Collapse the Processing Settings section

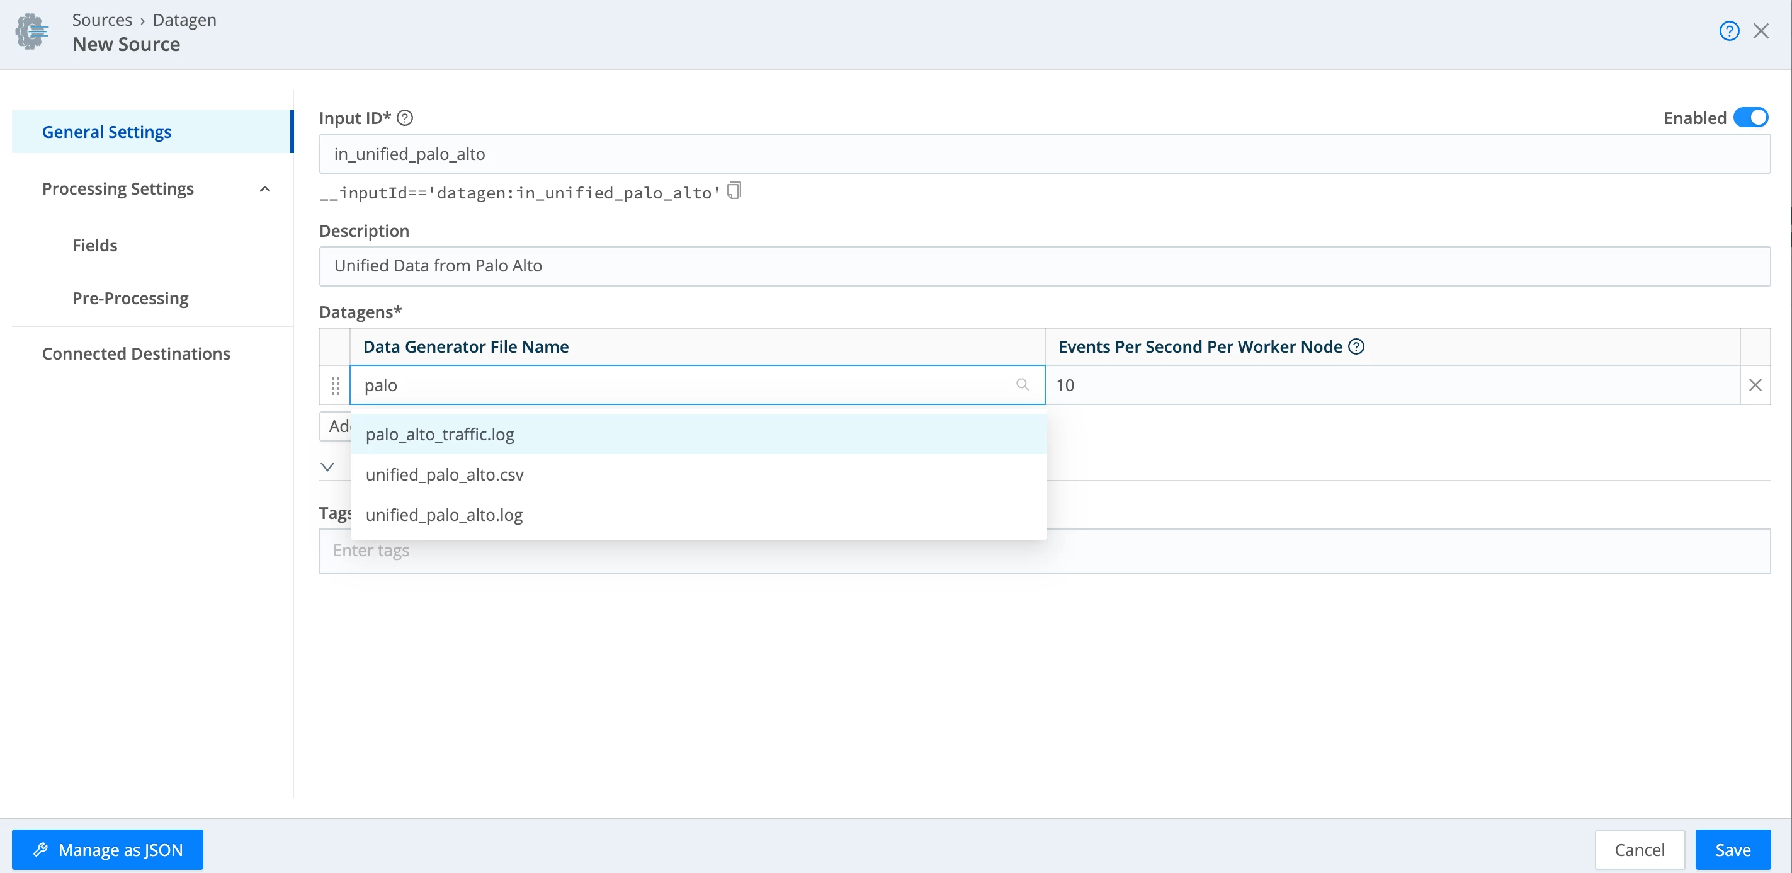(265, 189)
